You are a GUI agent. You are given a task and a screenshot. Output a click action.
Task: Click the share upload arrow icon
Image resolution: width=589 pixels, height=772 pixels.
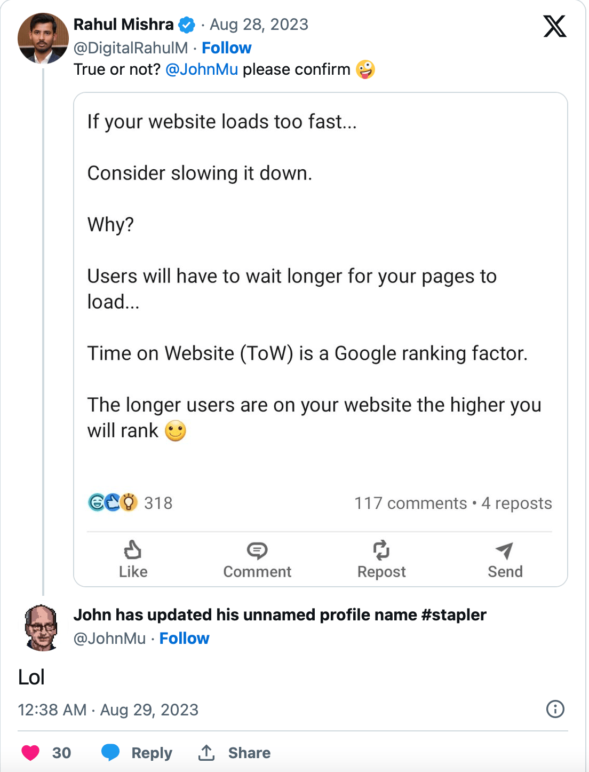pos(206,753)
